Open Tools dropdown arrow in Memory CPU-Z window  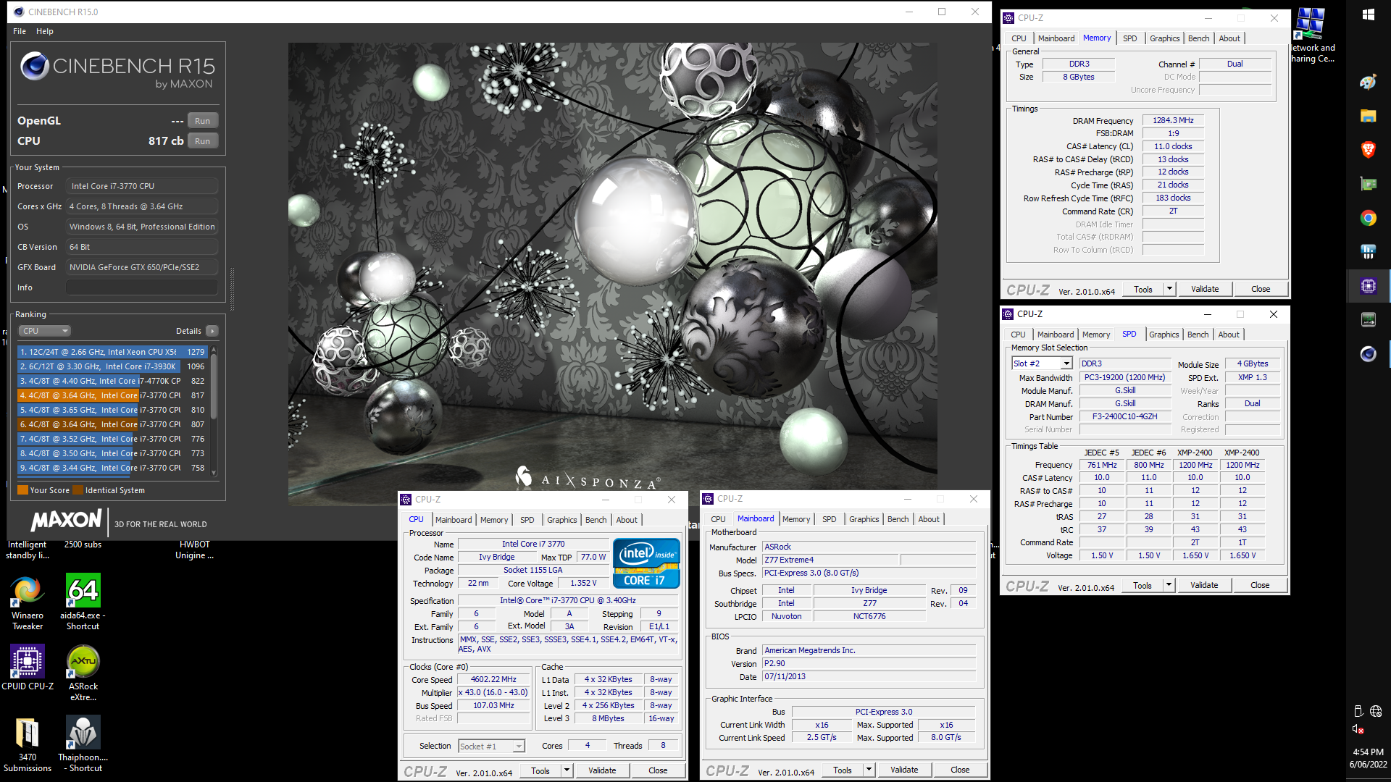[x=1169, y=289]
